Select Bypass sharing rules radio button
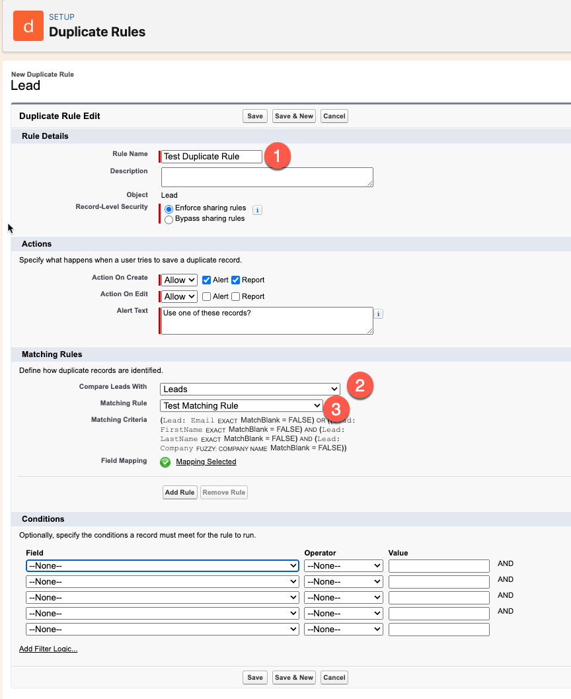The image size is (571, 699). click(x=169, y=220)
